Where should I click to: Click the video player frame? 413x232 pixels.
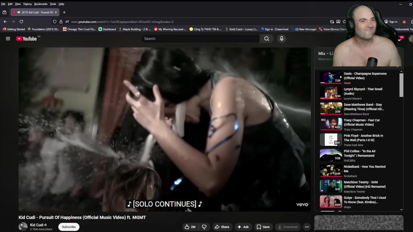tap(165, 130)
